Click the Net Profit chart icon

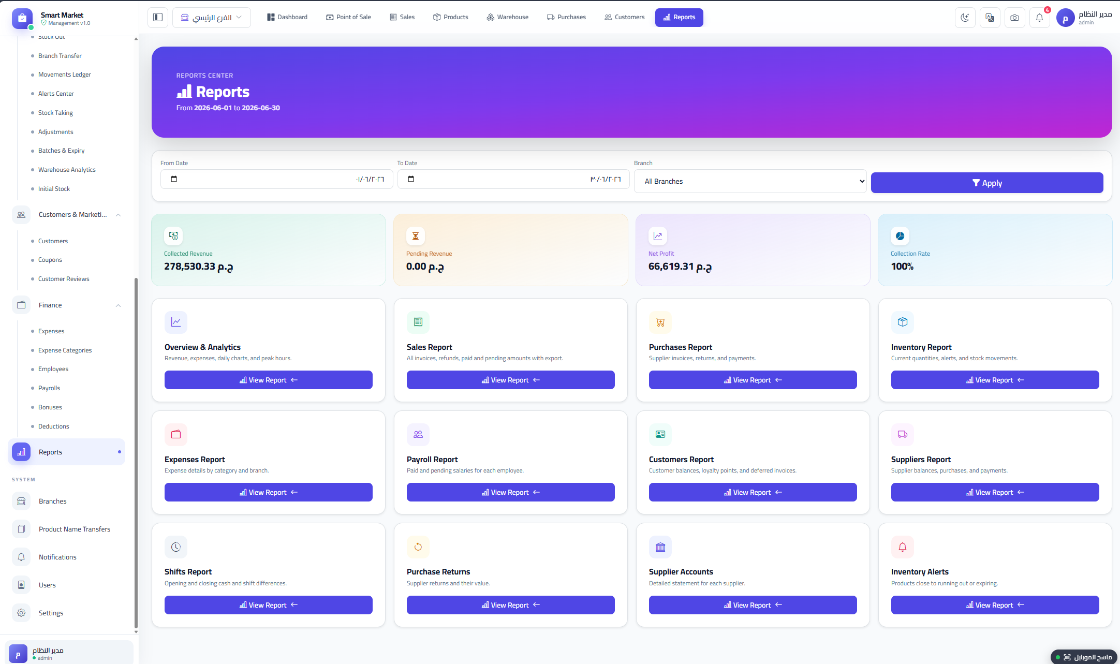658,236
